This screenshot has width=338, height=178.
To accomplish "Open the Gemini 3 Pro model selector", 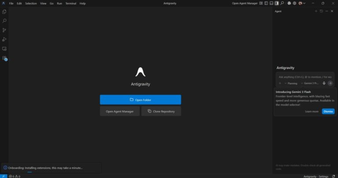I will pyautogui.click(x=310, y=84).
